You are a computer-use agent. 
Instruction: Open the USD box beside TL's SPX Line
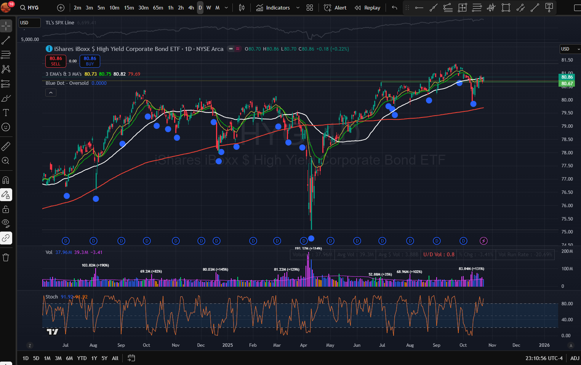point(30,23)
